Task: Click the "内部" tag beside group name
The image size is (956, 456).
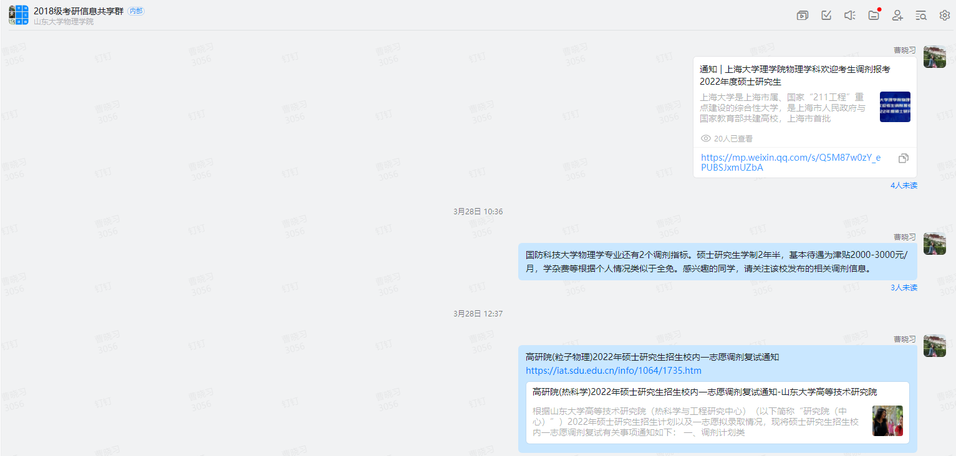Action: click(135, 11)
